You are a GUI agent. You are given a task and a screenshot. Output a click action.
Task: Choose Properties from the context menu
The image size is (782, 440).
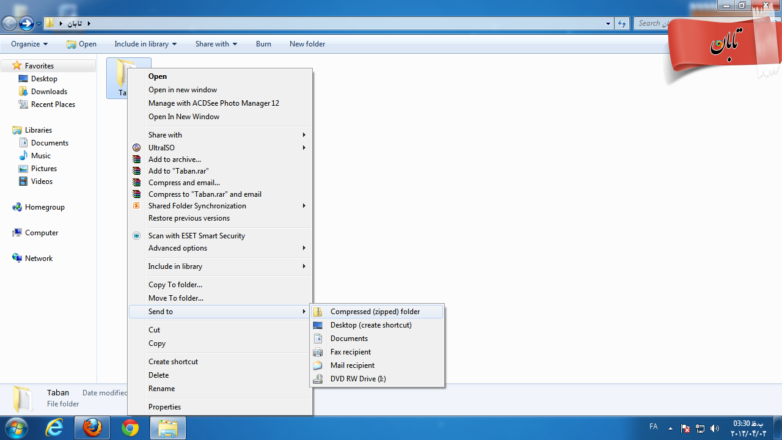pyautogui.click(x=164, y=407)
